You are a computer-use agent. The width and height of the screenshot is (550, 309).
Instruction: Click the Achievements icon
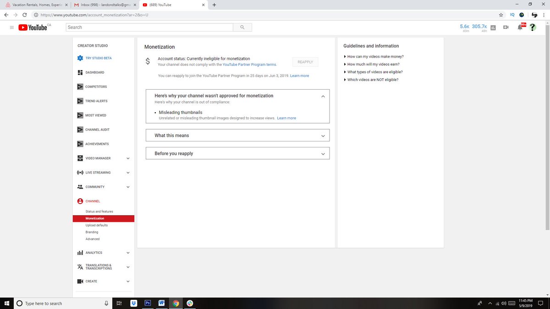click(80, 144)
